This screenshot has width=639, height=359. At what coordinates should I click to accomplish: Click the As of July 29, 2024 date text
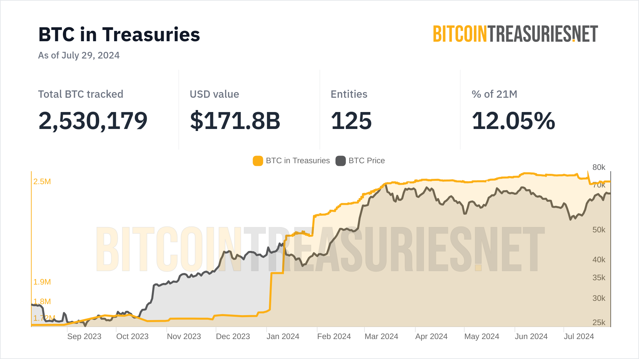point(79,55)
